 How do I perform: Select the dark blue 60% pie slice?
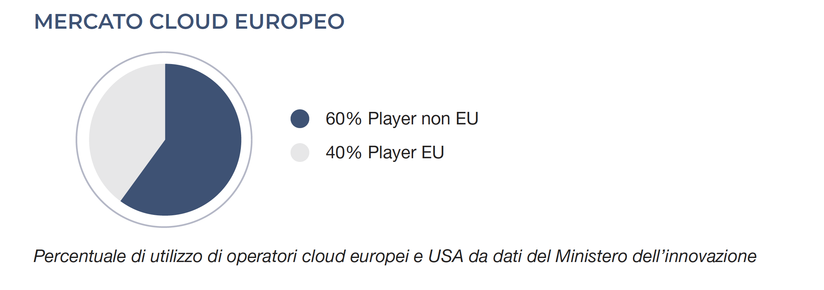195,147
